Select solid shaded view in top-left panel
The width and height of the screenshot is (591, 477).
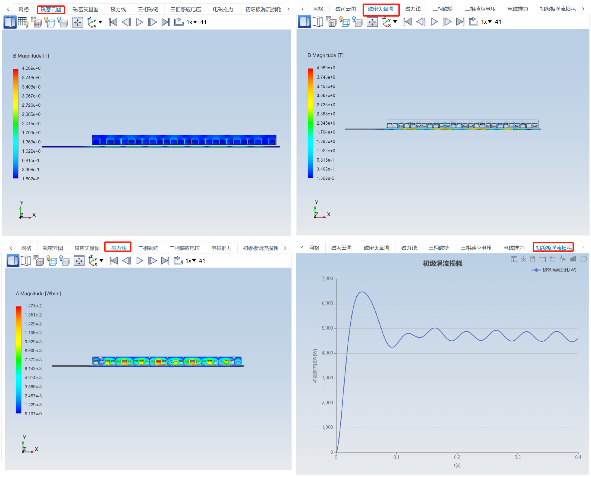tap(10, 22)
